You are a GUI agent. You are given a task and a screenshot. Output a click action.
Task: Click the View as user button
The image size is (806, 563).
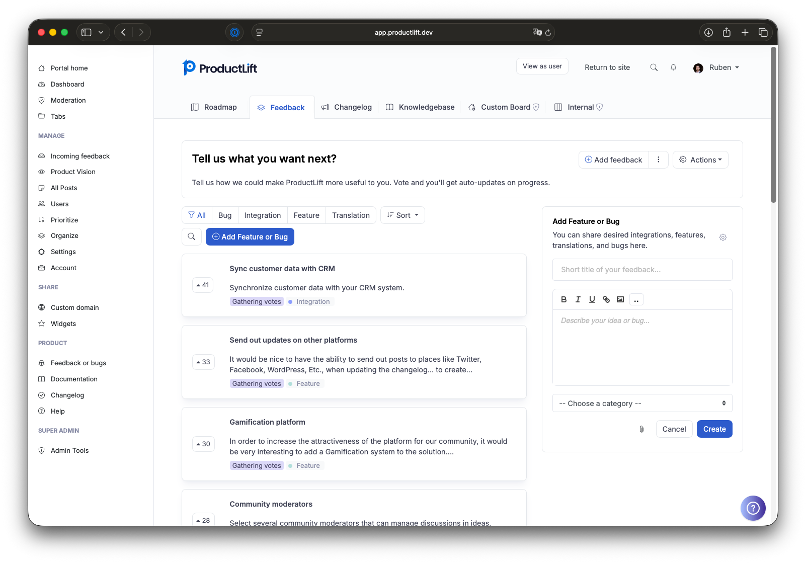[x=542, y=66]
